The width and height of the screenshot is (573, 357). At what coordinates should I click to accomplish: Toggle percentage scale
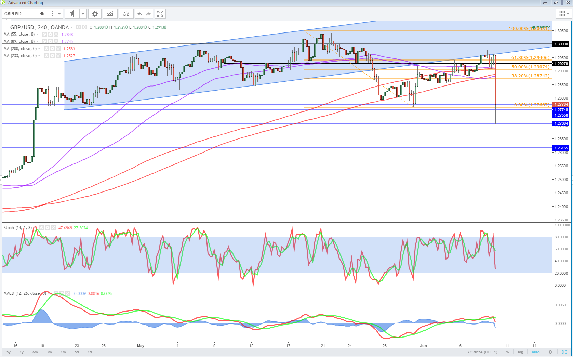coord(507,352)
